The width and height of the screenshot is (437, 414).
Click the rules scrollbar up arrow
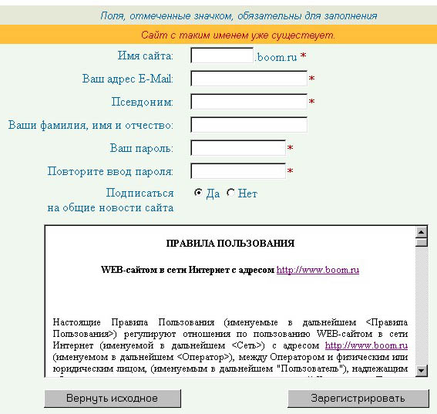click(421, 232)
